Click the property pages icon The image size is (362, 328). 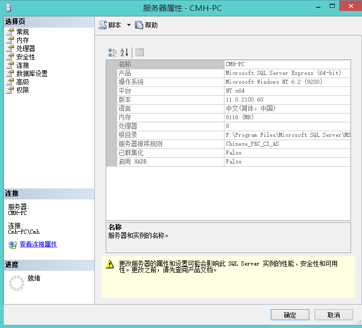139,52
